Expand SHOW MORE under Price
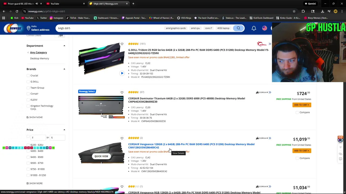This screenshot has width=346, height=194. (x=35, y=183)
